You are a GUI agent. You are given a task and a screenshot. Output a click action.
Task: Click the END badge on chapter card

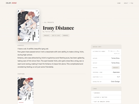(30, 79)
